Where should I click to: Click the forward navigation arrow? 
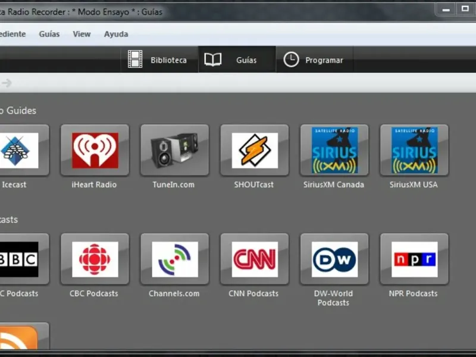tap(7, 83)
